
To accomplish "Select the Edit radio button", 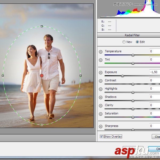I will [x=137, y=42].
